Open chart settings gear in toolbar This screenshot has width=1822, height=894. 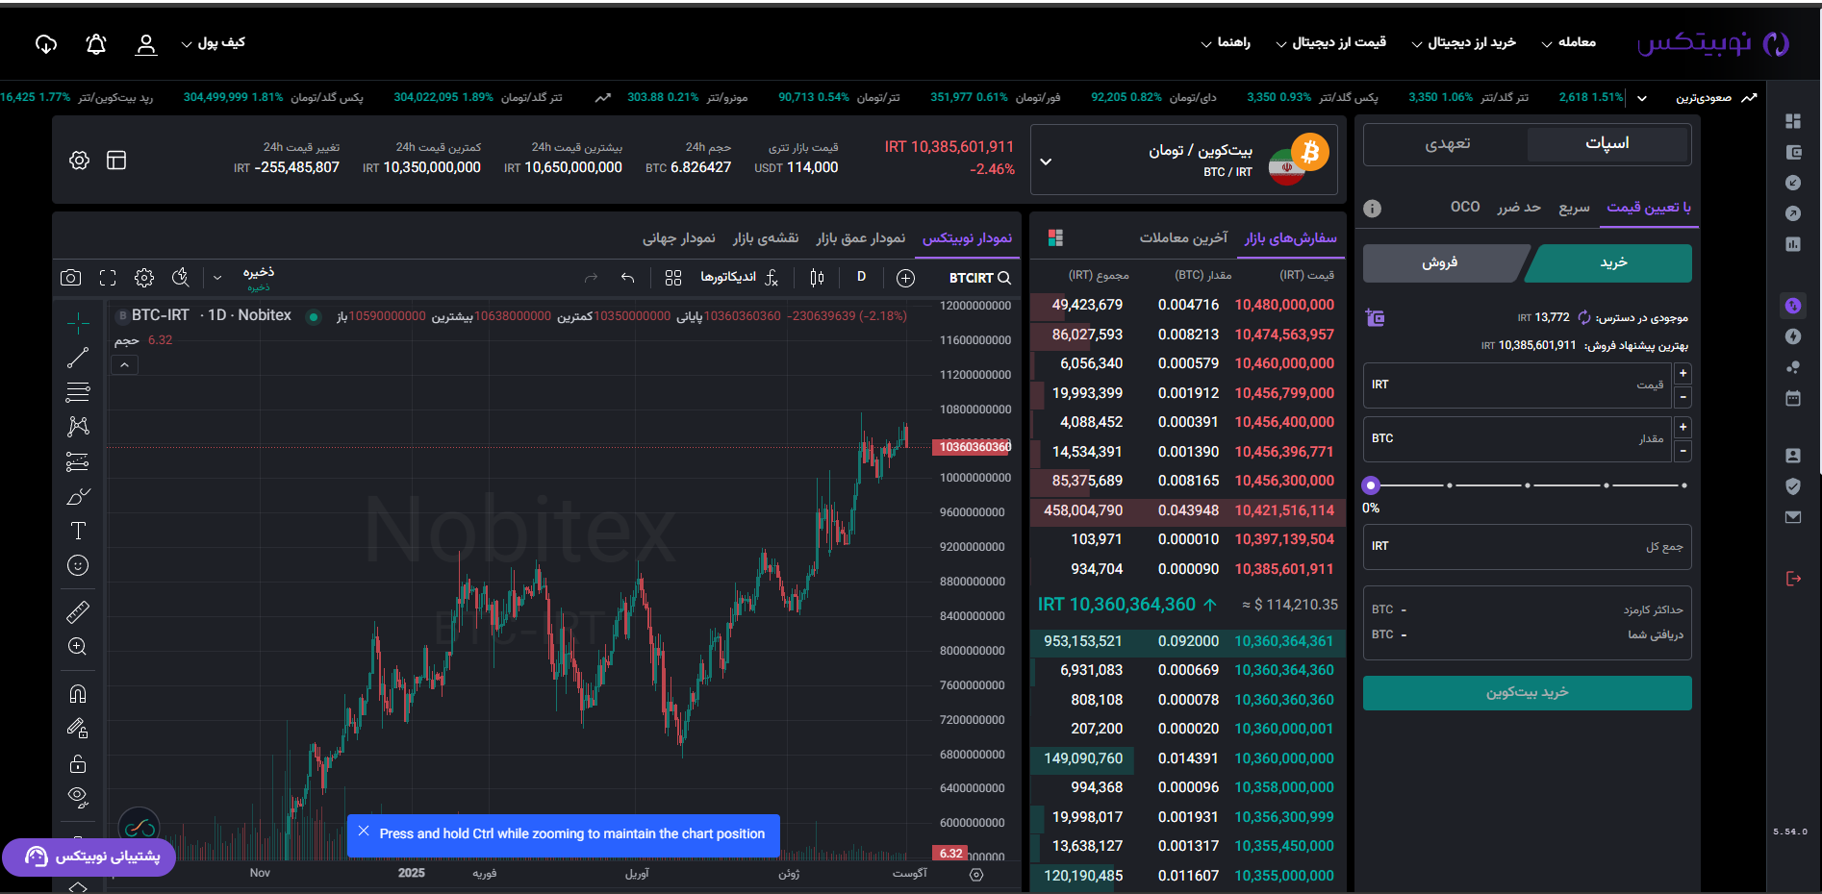pos(144,278)
